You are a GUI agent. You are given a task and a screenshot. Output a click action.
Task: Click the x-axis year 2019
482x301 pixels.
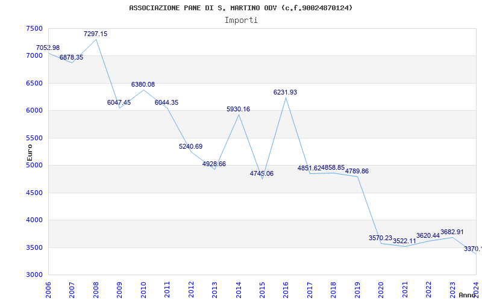pyautogui.click(x=357, y=290)
